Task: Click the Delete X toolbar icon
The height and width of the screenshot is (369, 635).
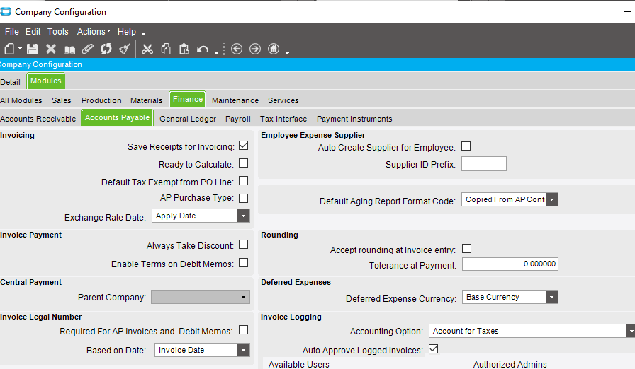Action: pos(51,49)
